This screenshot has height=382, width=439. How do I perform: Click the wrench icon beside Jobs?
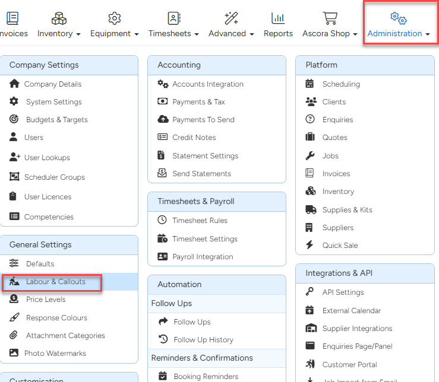pos(310,156)
